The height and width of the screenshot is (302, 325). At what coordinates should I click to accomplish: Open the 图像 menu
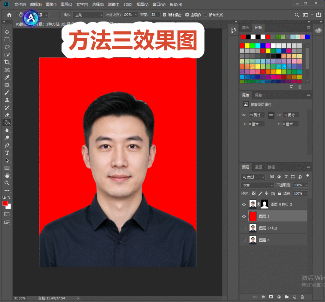click(x=51, y=4)
